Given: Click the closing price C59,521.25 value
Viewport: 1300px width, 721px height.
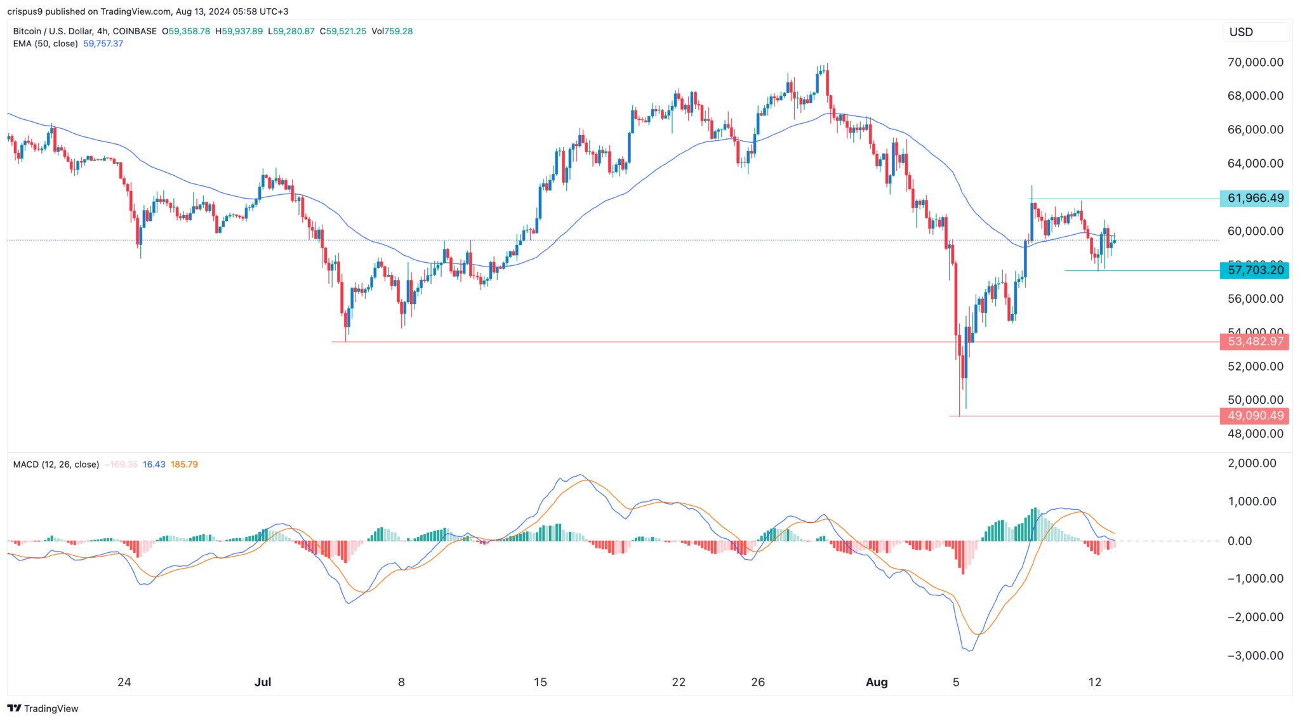Looking at the screenshot, I should 343,31.
